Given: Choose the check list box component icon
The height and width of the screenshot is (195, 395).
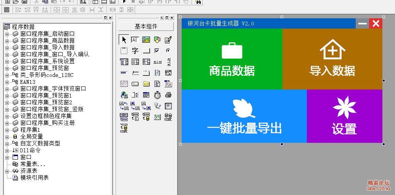Looking at the screenshot, I should point(146,62).
